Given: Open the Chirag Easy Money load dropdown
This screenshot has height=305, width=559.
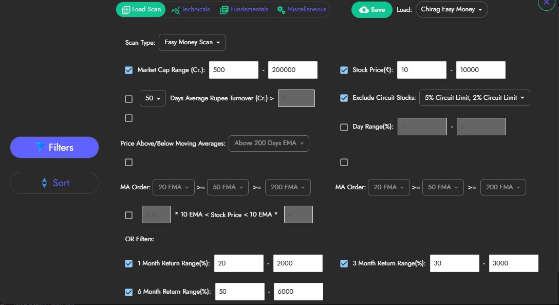Looking at the screenshot, I should (452, 10).
